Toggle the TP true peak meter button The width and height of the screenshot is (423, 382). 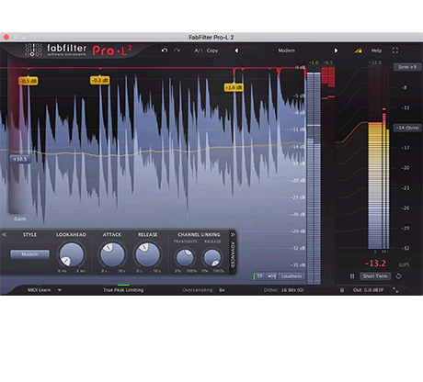tap(259, 276)
